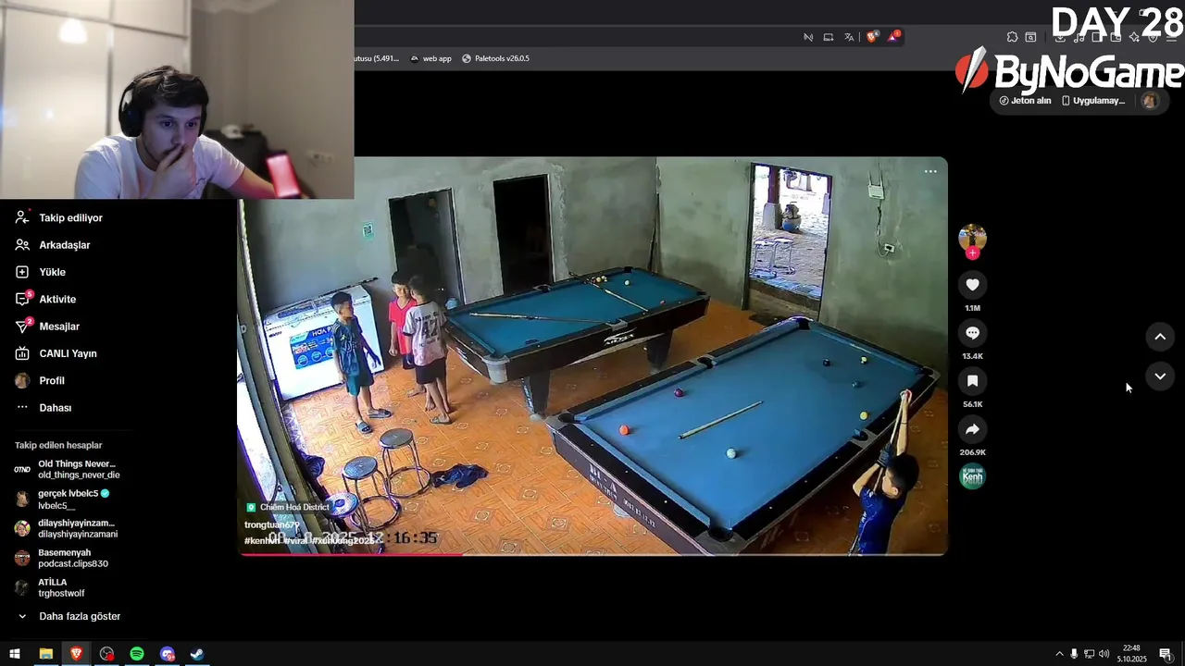Click the video progress bar
This screenshot has width=1185, height=666.
coord(592,553)
